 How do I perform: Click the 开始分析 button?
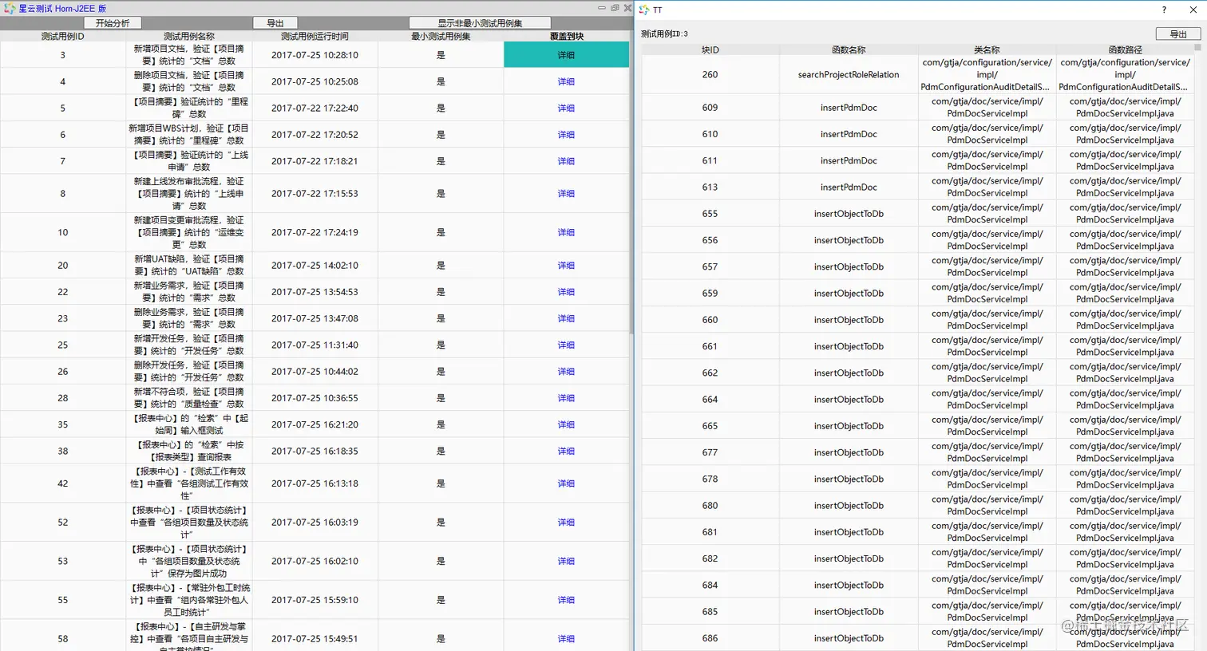pyautogui.click(x=113, y=23)
